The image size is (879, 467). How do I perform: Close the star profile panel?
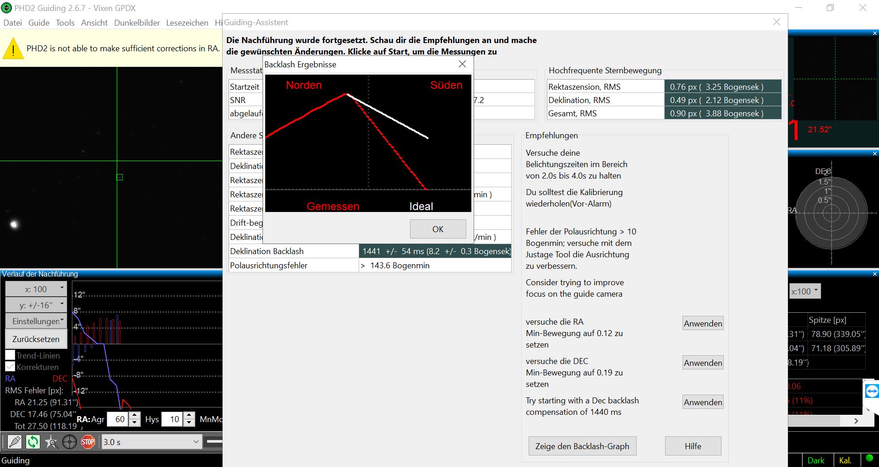(x=874, y=33)
